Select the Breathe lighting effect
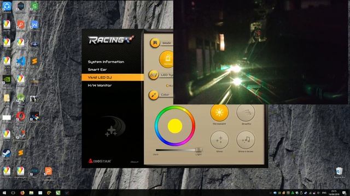The width and height of the screenshot is (350, 196). pyautogui.click(x=246, y=113)
